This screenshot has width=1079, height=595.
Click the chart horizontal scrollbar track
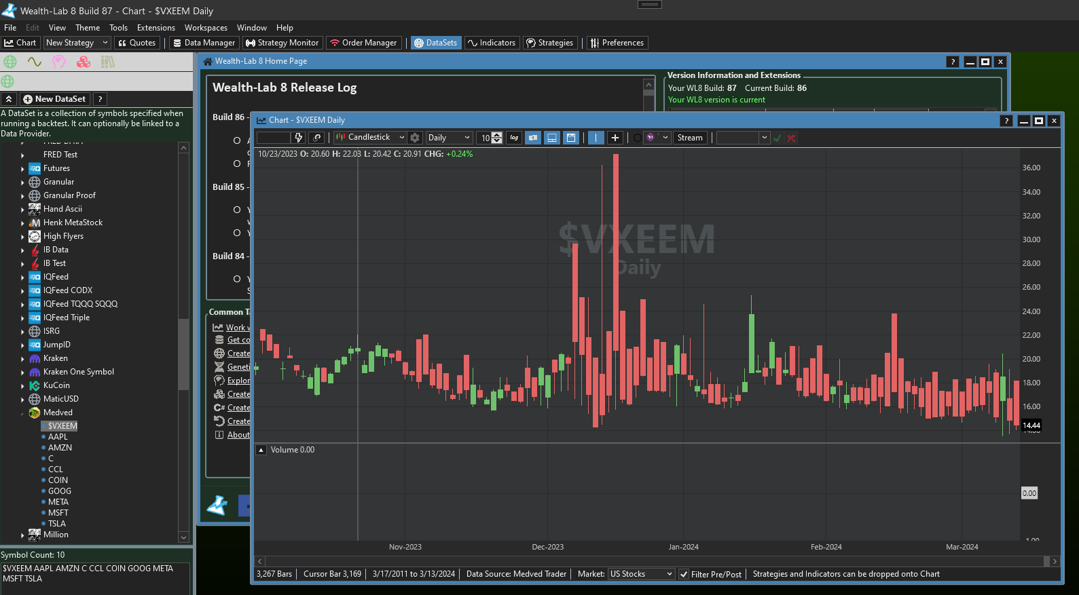coord(652,562)
